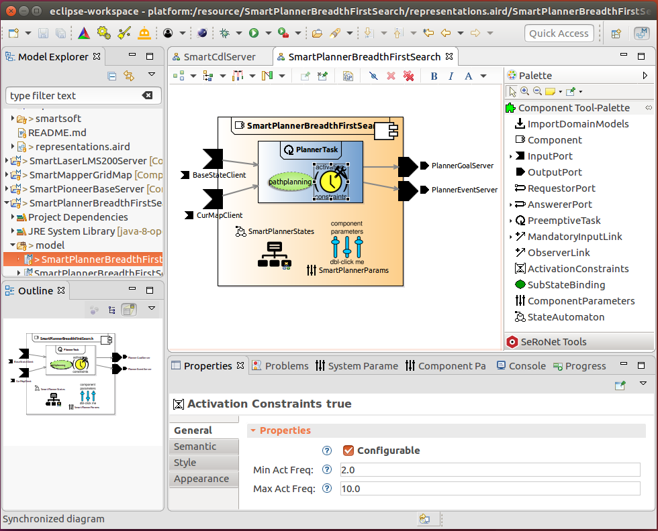The height and width of the screenshot is (531, 658).
Task: Select the ActivationConstraints palette tool
Action: [x=577, y=269]
